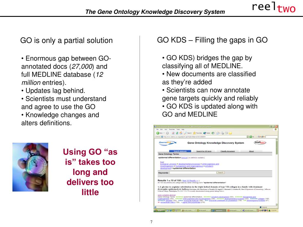Click the open complete abstract link
This screenshot has width=303, height=227.
167,195
